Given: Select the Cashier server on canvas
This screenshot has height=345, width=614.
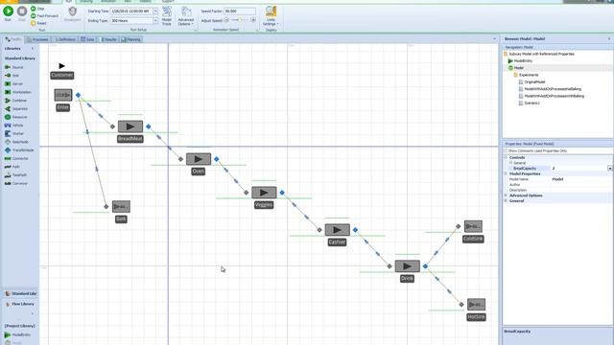Looking at the screenshot, I should pyautogui.click(x=337, y=230).
